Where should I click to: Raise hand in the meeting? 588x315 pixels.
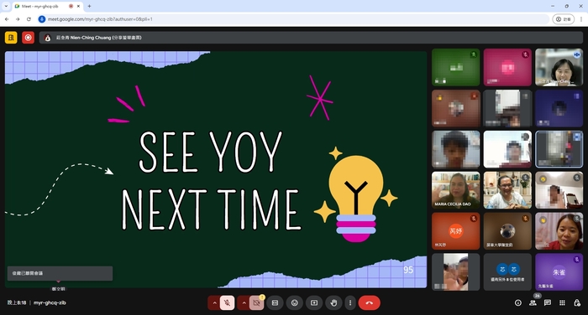333,302
